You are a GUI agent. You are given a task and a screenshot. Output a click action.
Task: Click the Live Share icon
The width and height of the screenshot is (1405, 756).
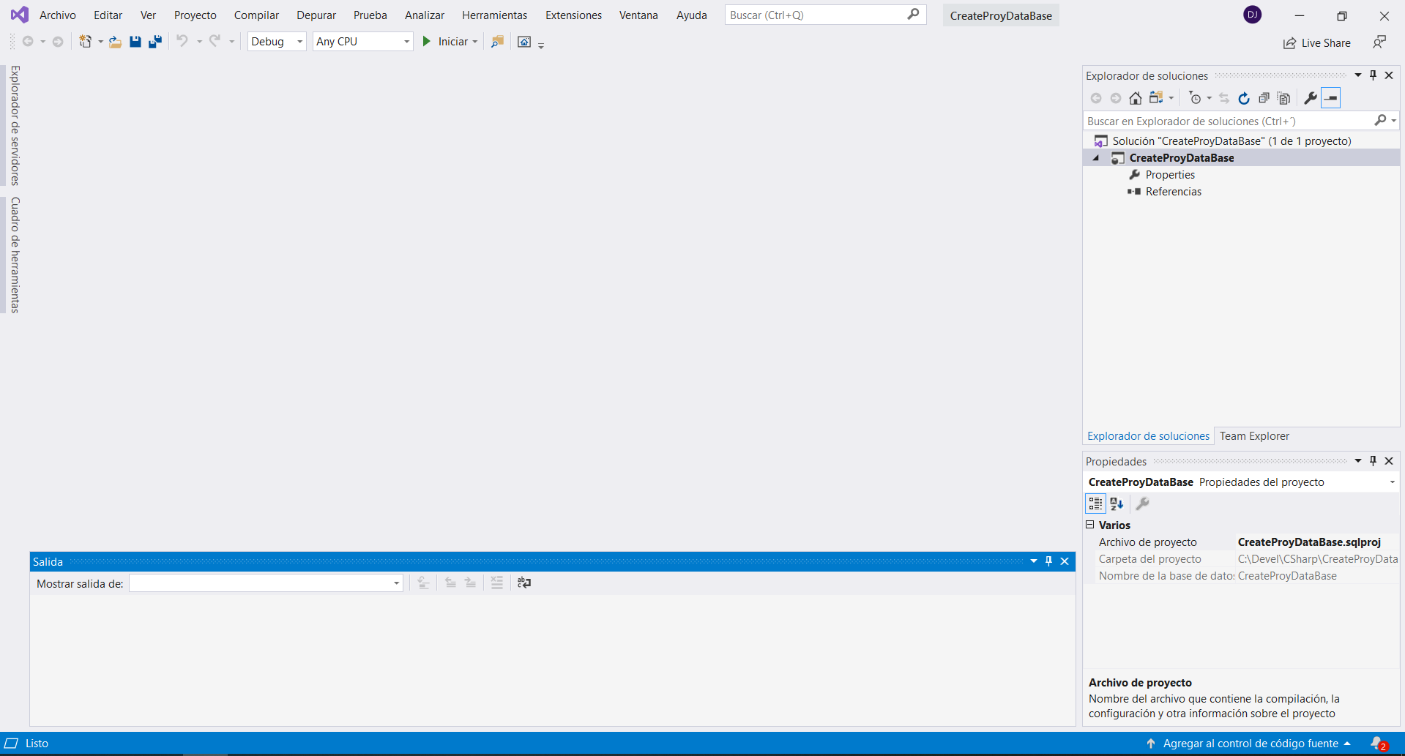[x=1289, y=43]
